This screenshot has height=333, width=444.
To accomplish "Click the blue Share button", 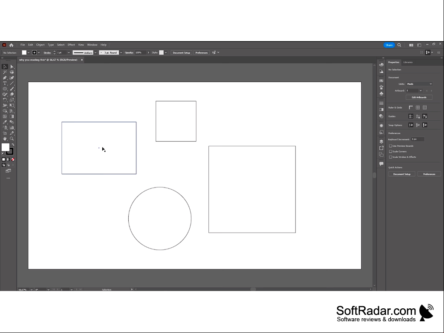I will pos(389,45).
